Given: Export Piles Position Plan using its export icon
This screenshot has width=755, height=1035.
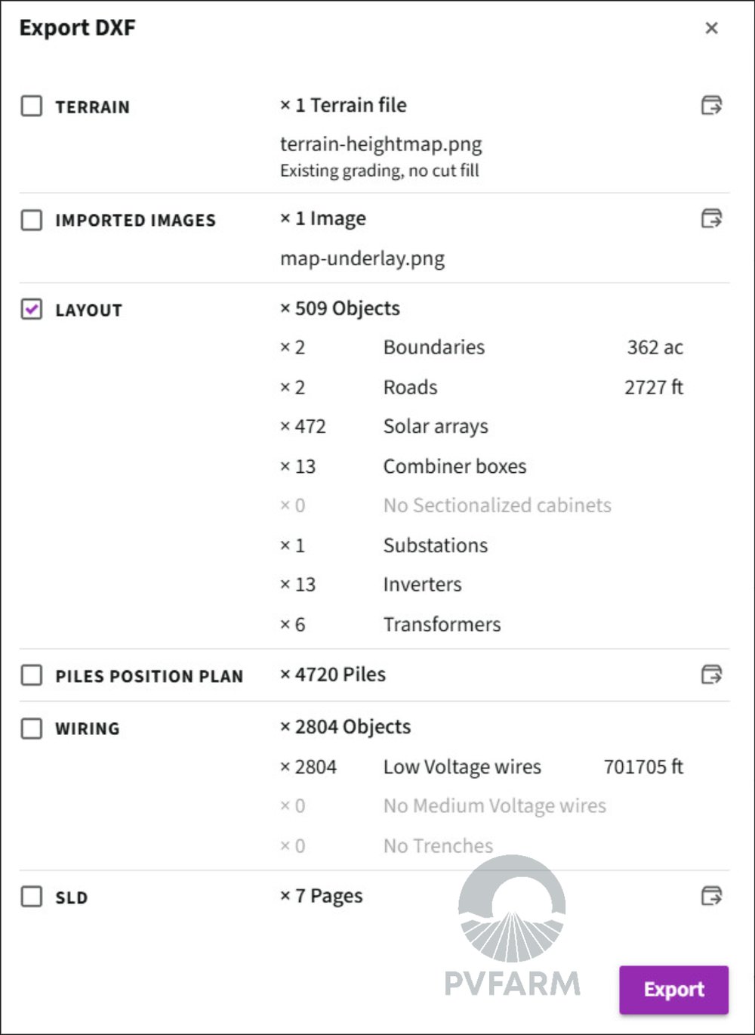Looking at the screenshot, I should 710,676.
